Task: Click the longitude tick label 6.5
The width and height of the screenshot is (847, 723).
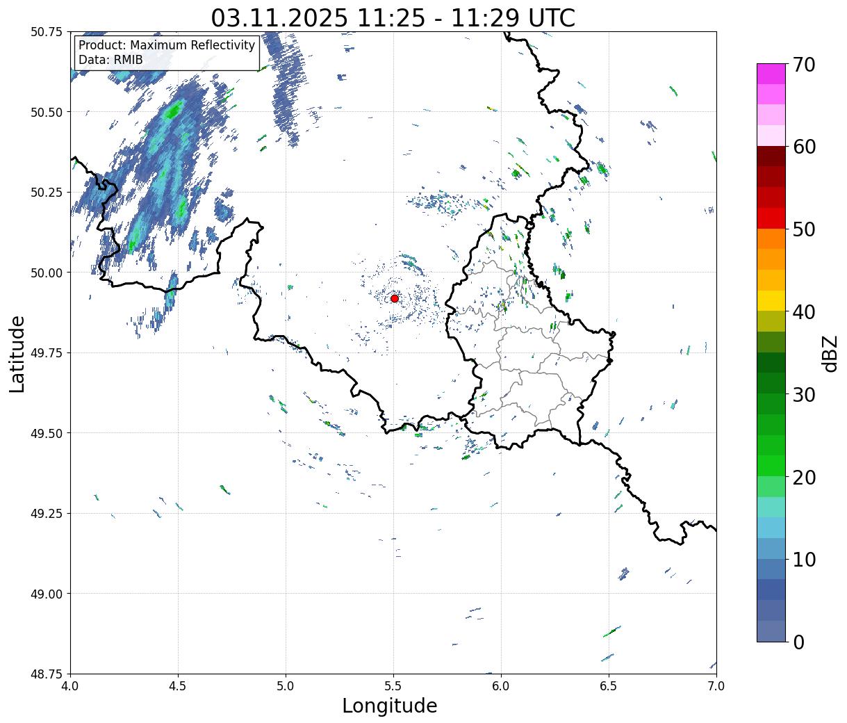Action: 609,686
